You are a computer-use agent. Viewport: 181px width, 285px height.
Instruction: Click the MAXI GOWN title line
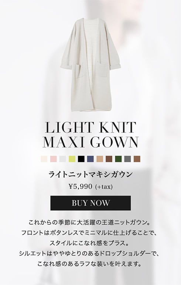[x=90, y=142]
